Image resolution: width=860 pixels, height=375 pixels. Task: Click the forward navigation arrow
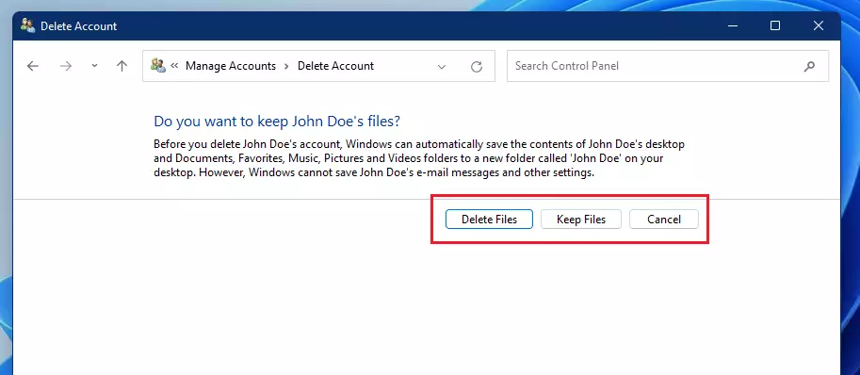[x=66, y=66]
